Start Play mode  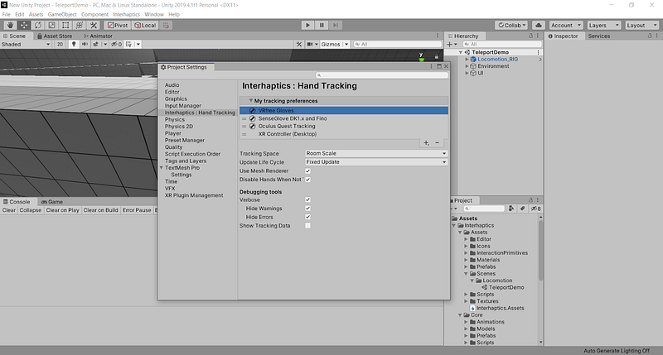307,26
